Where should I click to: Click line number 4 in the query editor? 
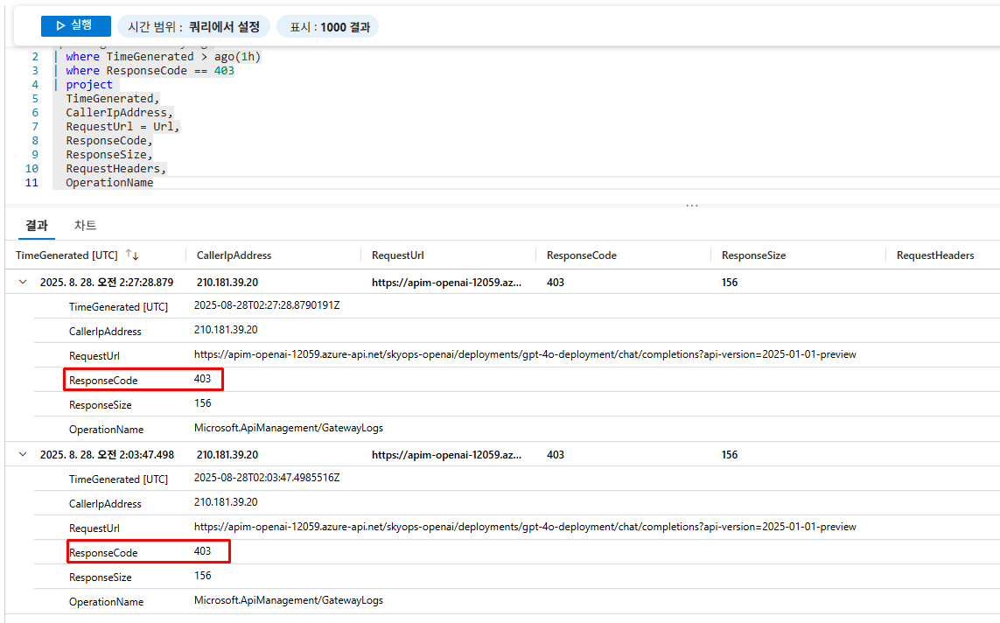pyautogui.click(x=34, y=84)
